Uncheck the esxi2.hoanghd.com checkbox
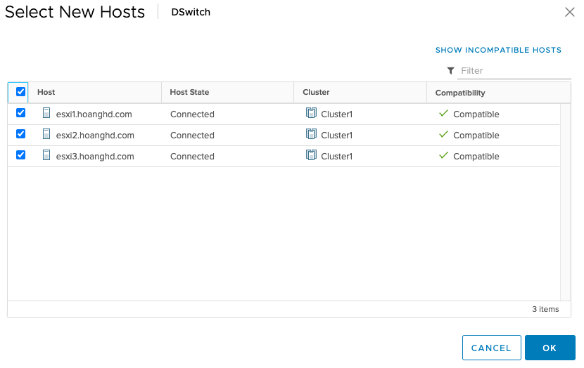The width and height of the screenshot is (584, 368). pos(21,134)
